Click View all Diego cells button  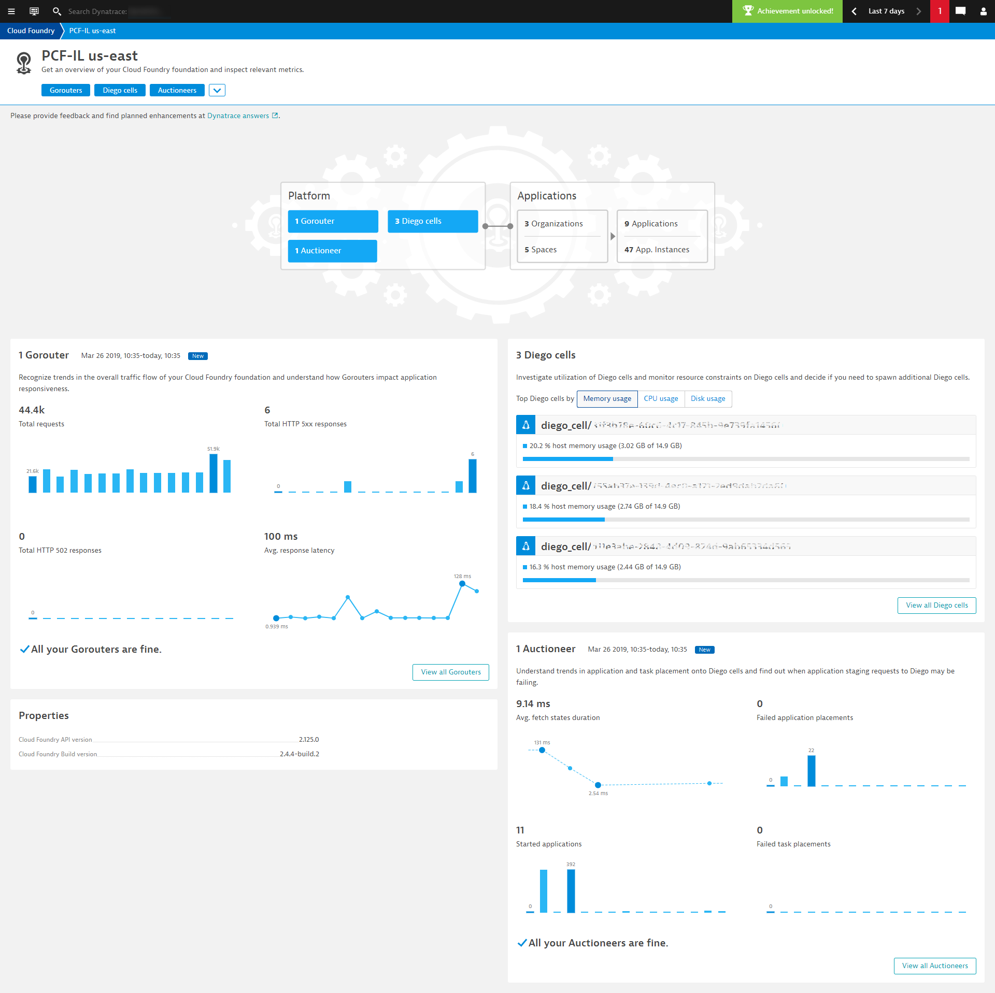[937, 605]
